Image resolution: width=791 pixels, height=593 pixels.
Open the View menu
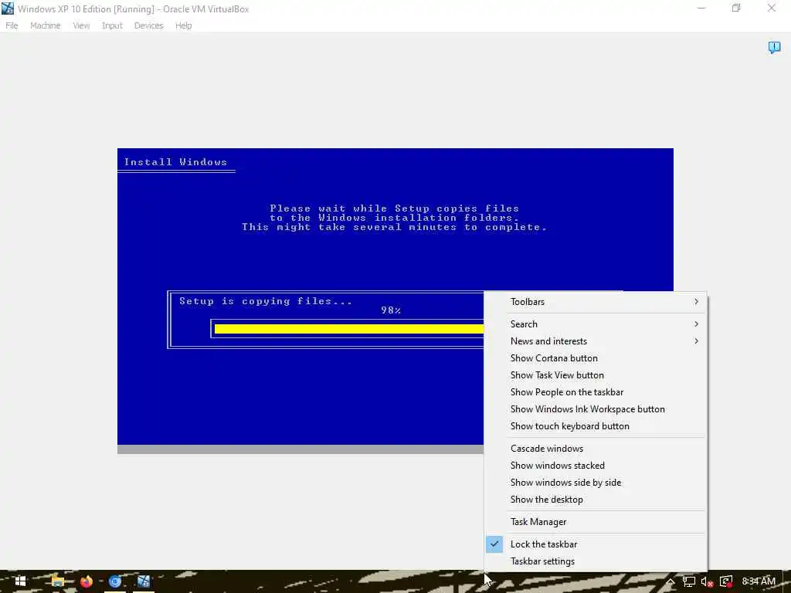(81, 25)
